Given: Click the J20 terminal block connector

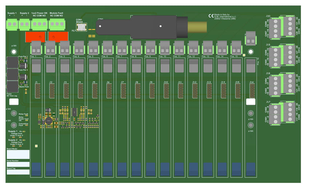Looking at the screenshot, I should pos(282,27).
